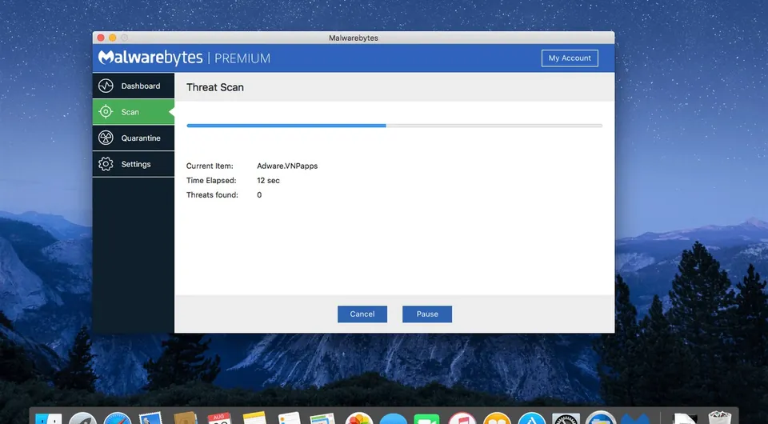Click the 'PREMIUM' text in header
This screenshot has width=768, height=424.
[x=242, y=58]
